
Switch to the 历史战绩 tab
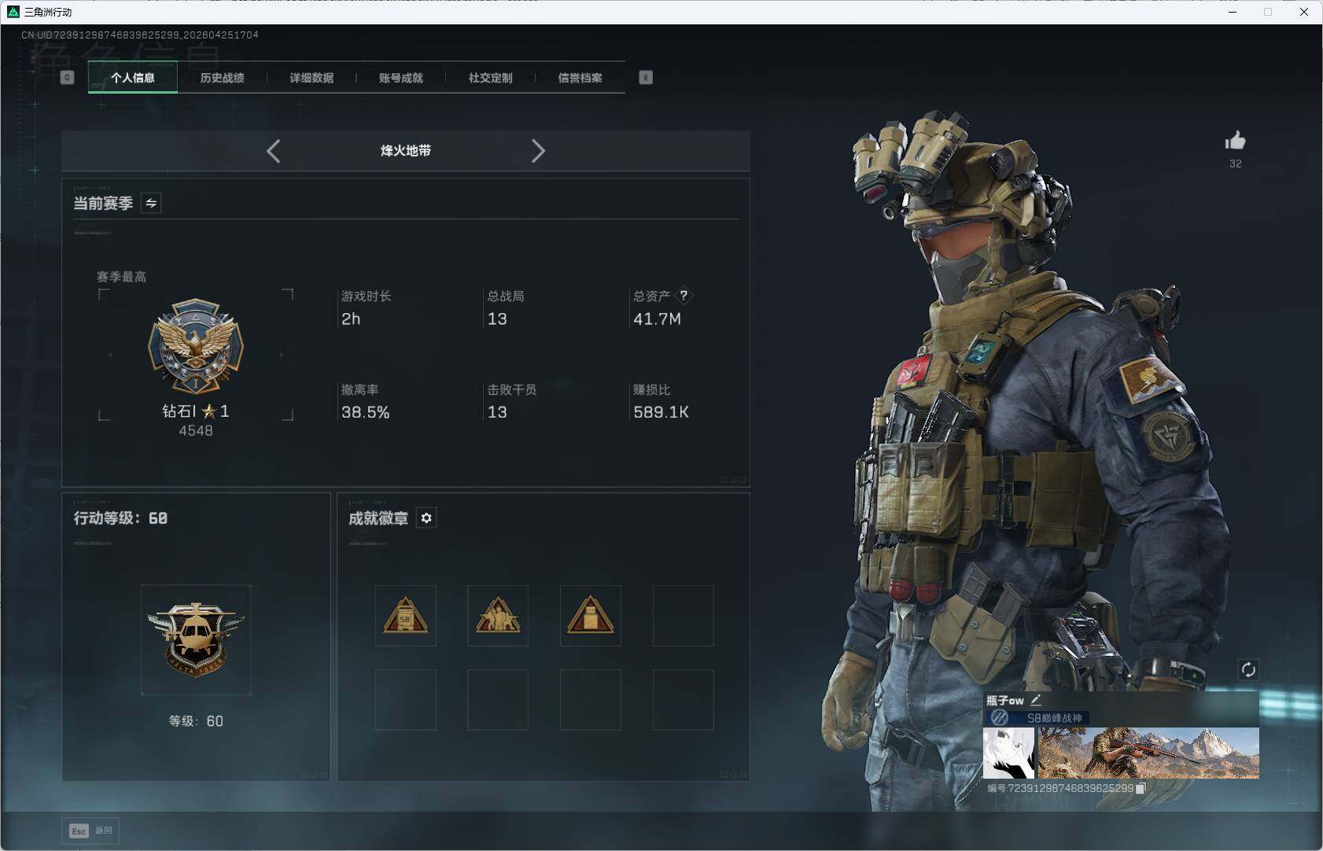point(223,77)
